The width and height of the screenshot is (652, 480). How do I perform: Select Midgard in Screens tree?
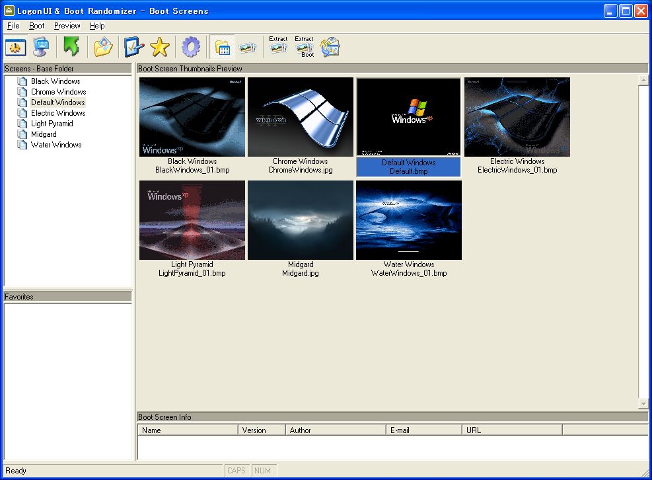tap(44, 134)
